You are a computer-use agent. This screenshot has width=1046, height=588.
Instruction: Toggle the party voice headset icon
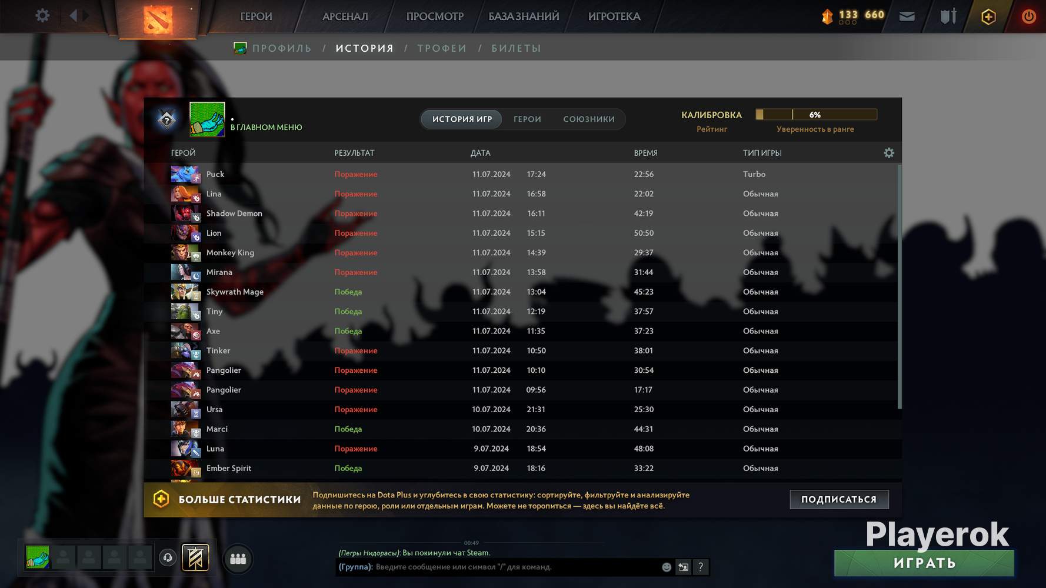tap(168, 557)
